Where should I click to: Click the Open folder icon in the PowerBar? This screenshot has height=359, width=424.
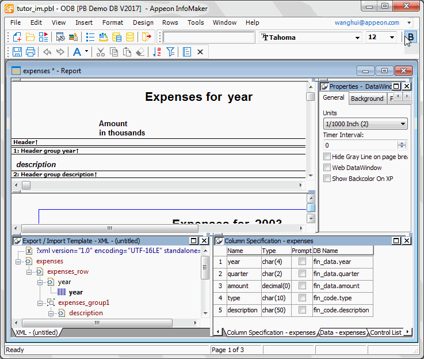(30, 37)
